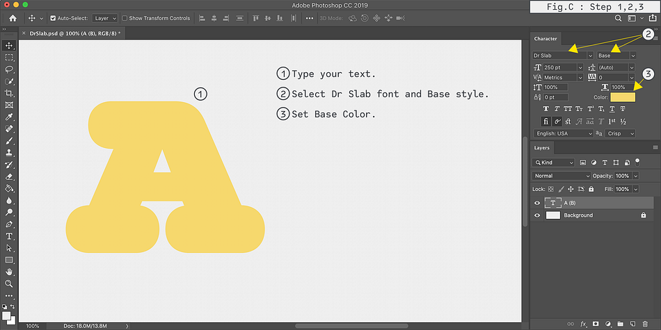Toggle Standard Ligatures fi button
The height and width of the screenshot is (330, 661).
546,121
